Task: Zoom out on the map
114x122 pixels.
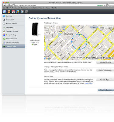Action: tap(47, 36)
